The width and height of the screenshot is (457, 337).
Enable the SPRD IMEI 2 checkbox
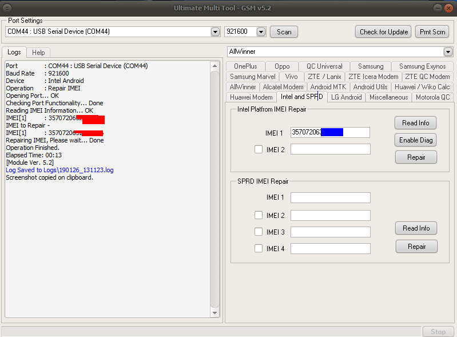[258, 215]
